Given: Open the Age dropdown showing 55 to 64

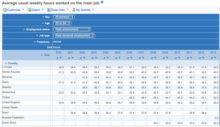Looking at the screenshot, I should click(x=62, y=23).
